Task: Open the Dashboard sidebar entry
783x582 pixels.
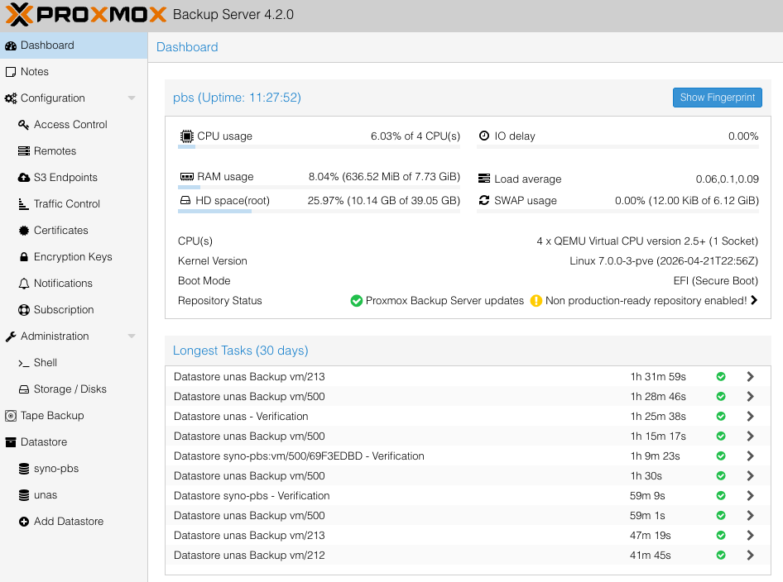Action: [x=74, y=45]
